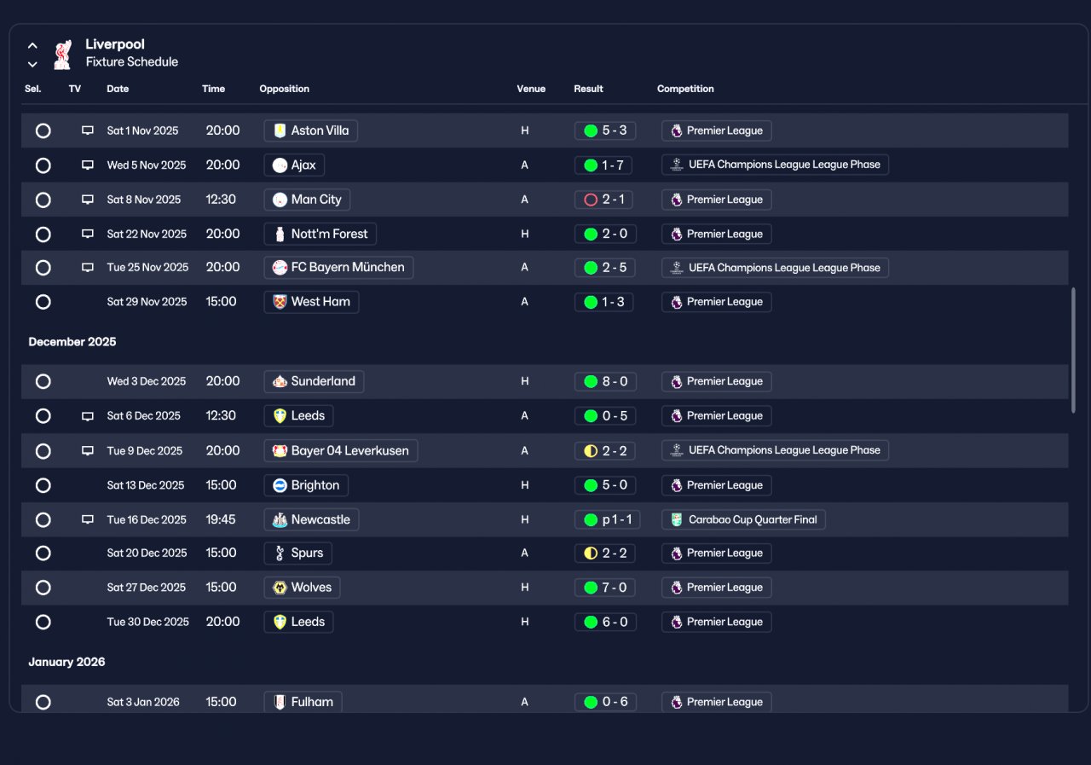Click the TV icon on Sat 6 Dec 2025
The width and height of the screenshot is (1091, 765).
(x=87, y=416)
